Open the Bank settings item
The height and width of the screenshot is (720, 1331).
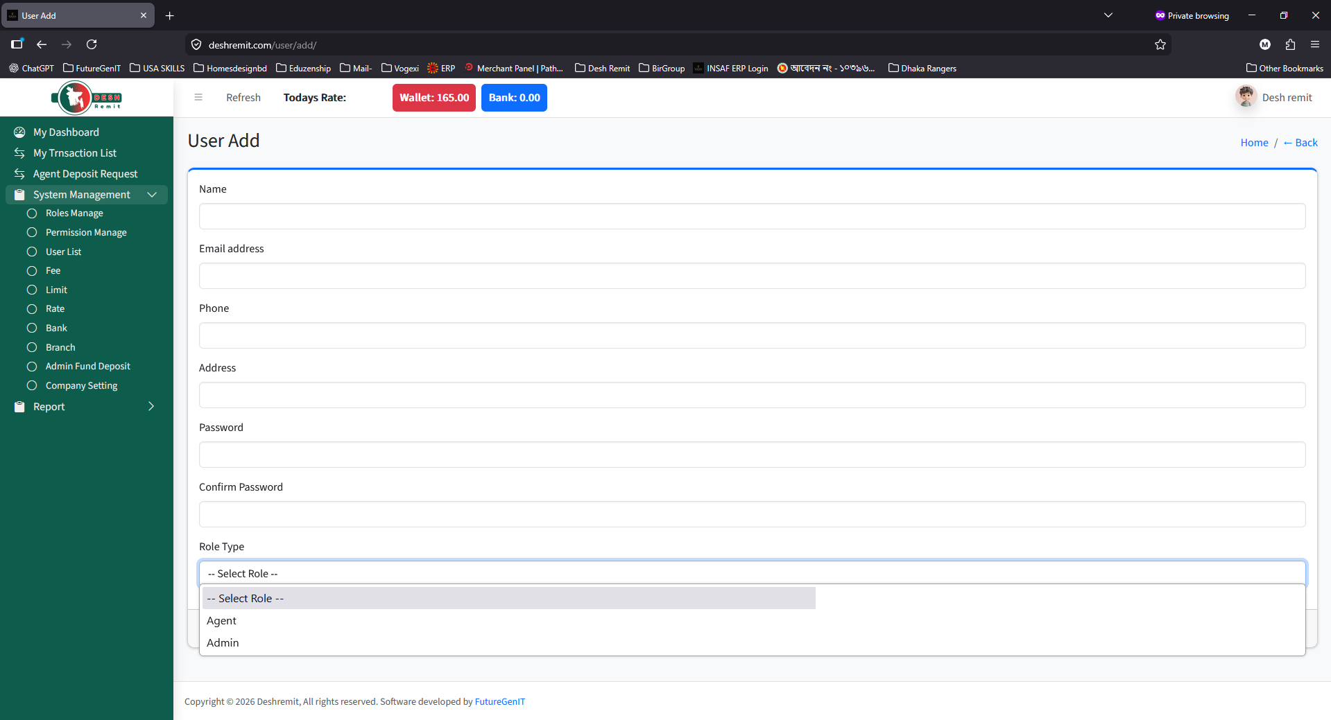(56, 328)
